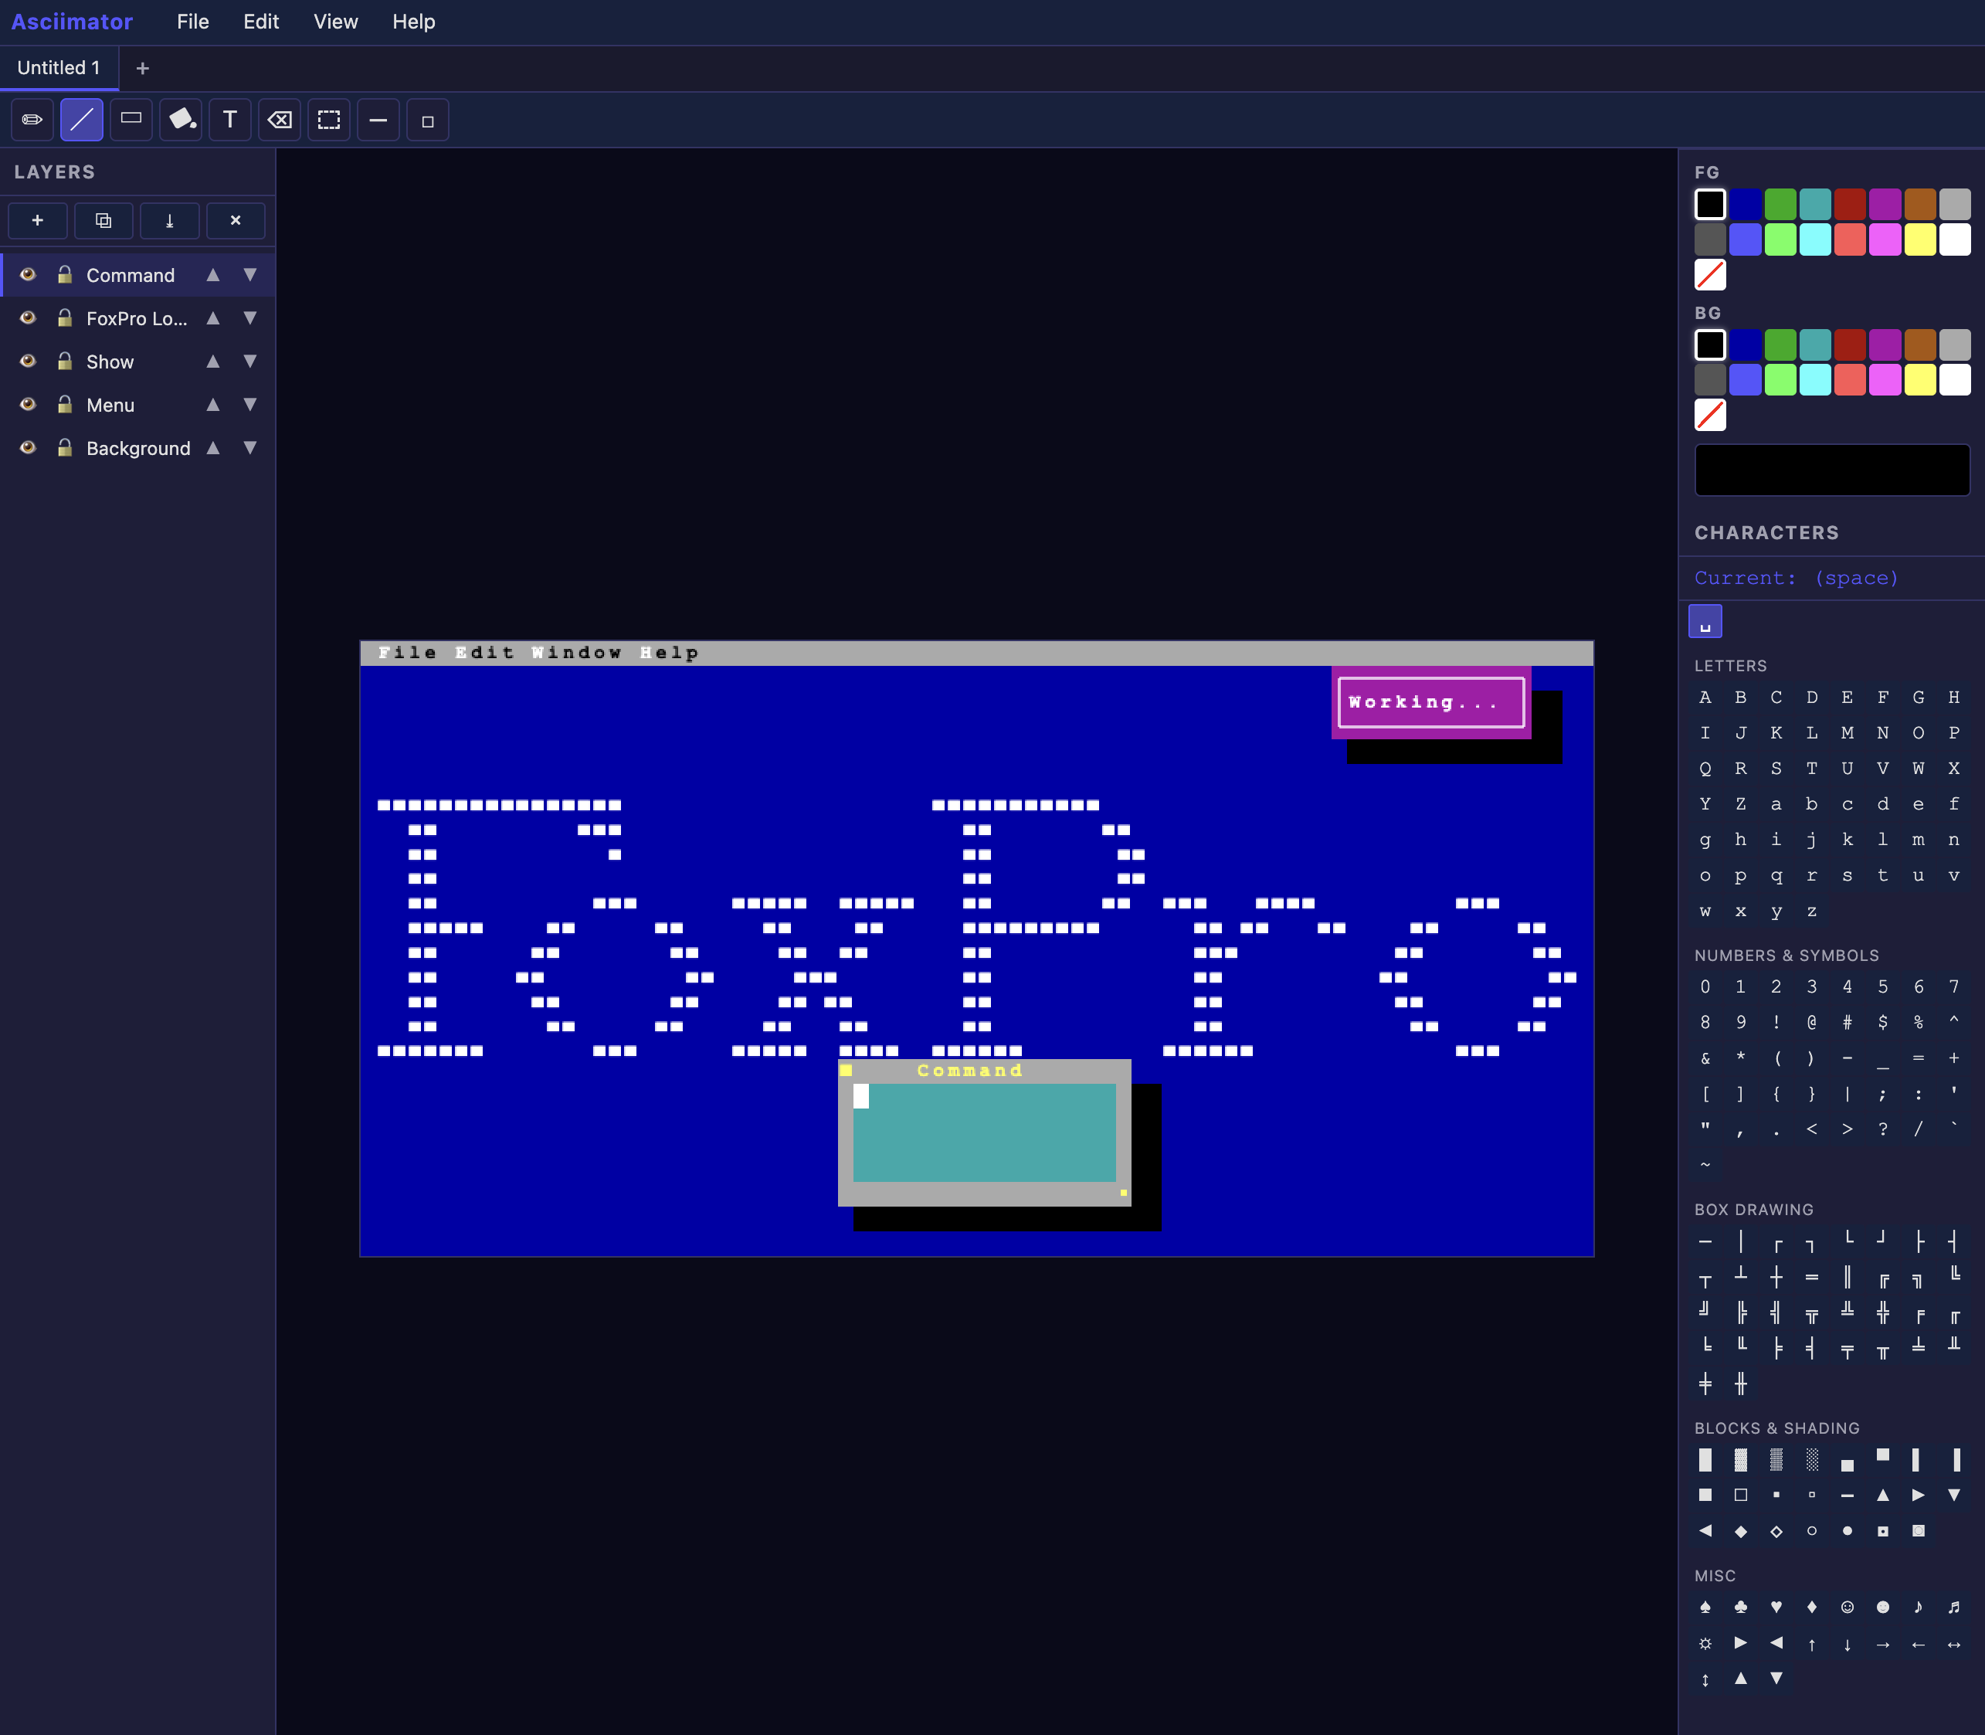Duplicate the selected layer
This screenshot has width=1985, height=1735.
tap(103, 221)
